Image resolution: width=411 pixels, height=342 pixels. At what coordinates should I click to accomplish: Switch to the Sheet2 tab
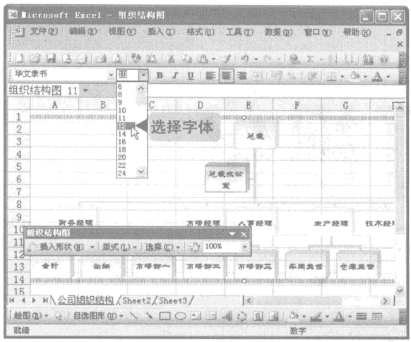click(x=136, y=300)
